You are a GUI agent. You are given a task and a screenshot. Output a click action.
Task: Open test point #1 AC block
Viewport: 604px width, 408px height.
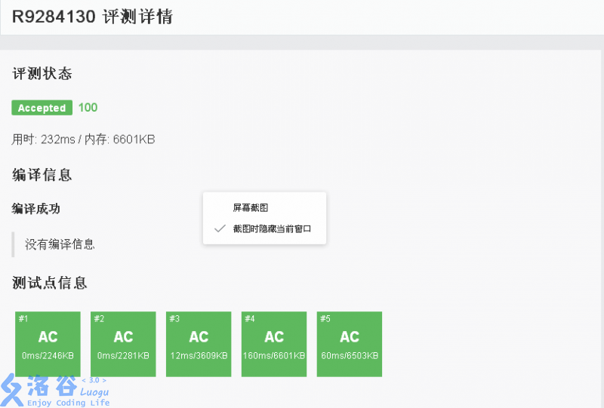pyautogui.click(x=48, y=343)
